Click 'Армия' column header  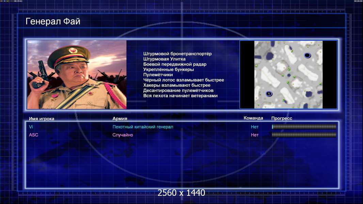120,119
